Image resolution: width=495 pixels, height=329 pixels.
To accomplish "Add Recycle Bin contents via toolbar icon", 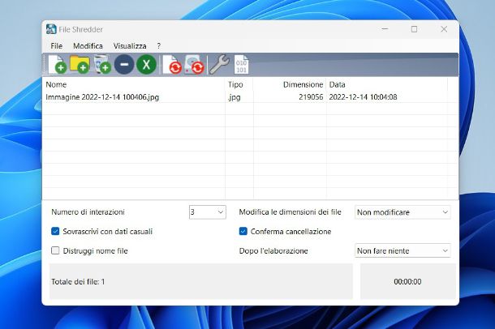I will click(x=102, y=64).
